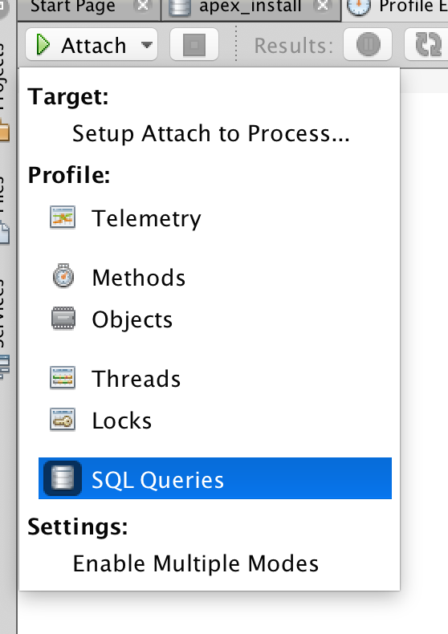Enable Multiple Modes setting
The height and width of the screenshot is (634, 448).
pos(196,563)
